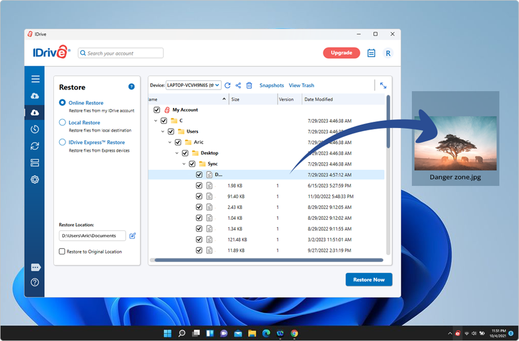This screenshot has height=341, width=519.
Task: Click the share icon in file toolbar
Action: pyautogui.click(x=238, y=85)
